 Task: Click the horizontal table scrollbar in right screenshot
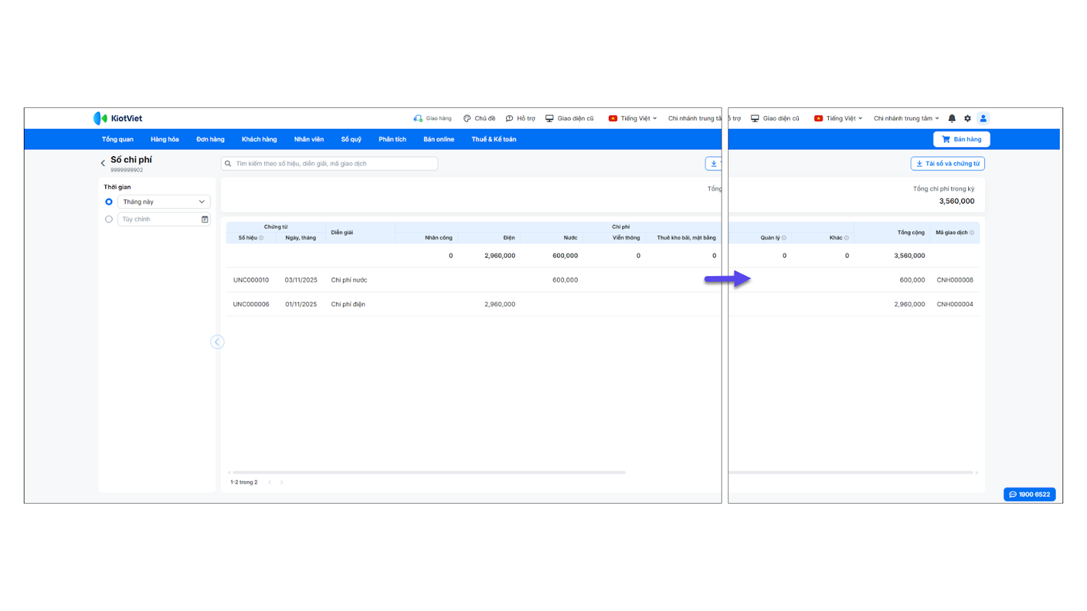coord(851,473)
